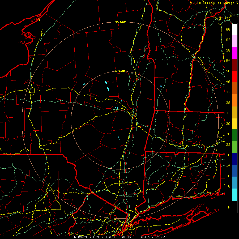Click the blue echo east of the state line
The height and width of the screenshot is (239, 239).
pyautogui.click(x=161, y=86)
